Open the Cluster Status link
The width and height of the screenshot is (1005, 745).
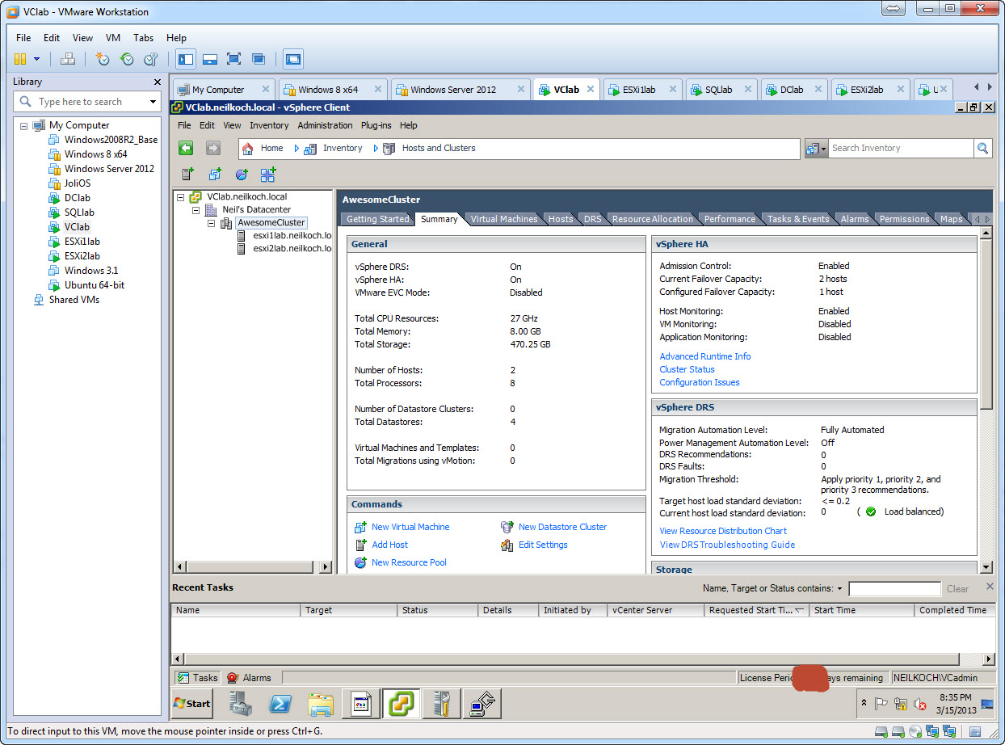click(687, 369)
